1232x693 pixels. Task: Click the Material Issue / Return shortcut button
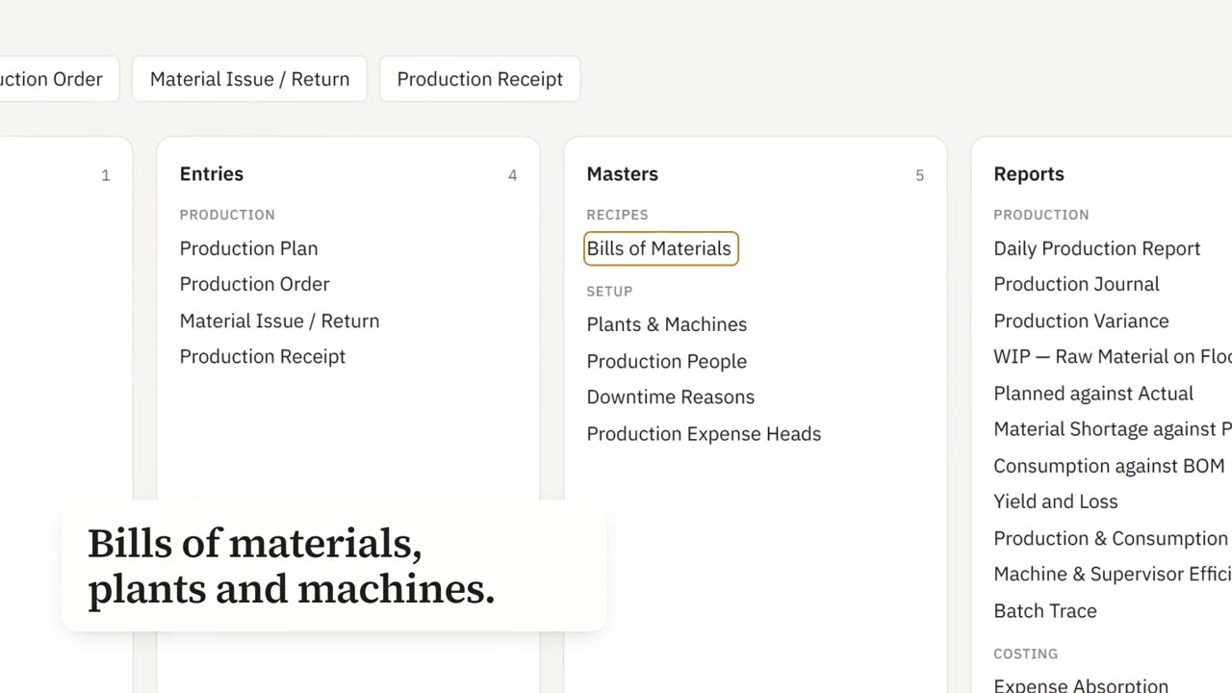[x=249, y=79]
